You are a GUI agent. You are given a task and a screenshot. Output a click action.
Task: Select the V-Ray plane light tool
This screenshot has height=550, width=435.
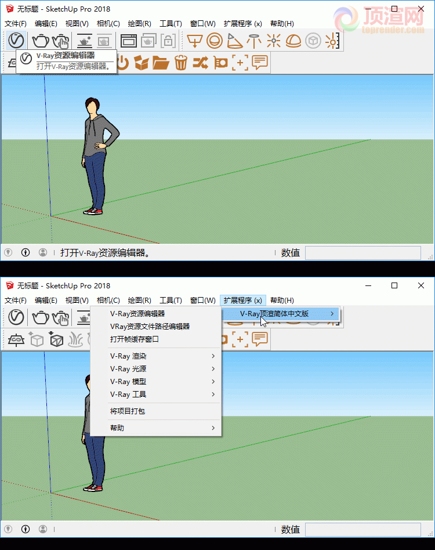point(194,41)
